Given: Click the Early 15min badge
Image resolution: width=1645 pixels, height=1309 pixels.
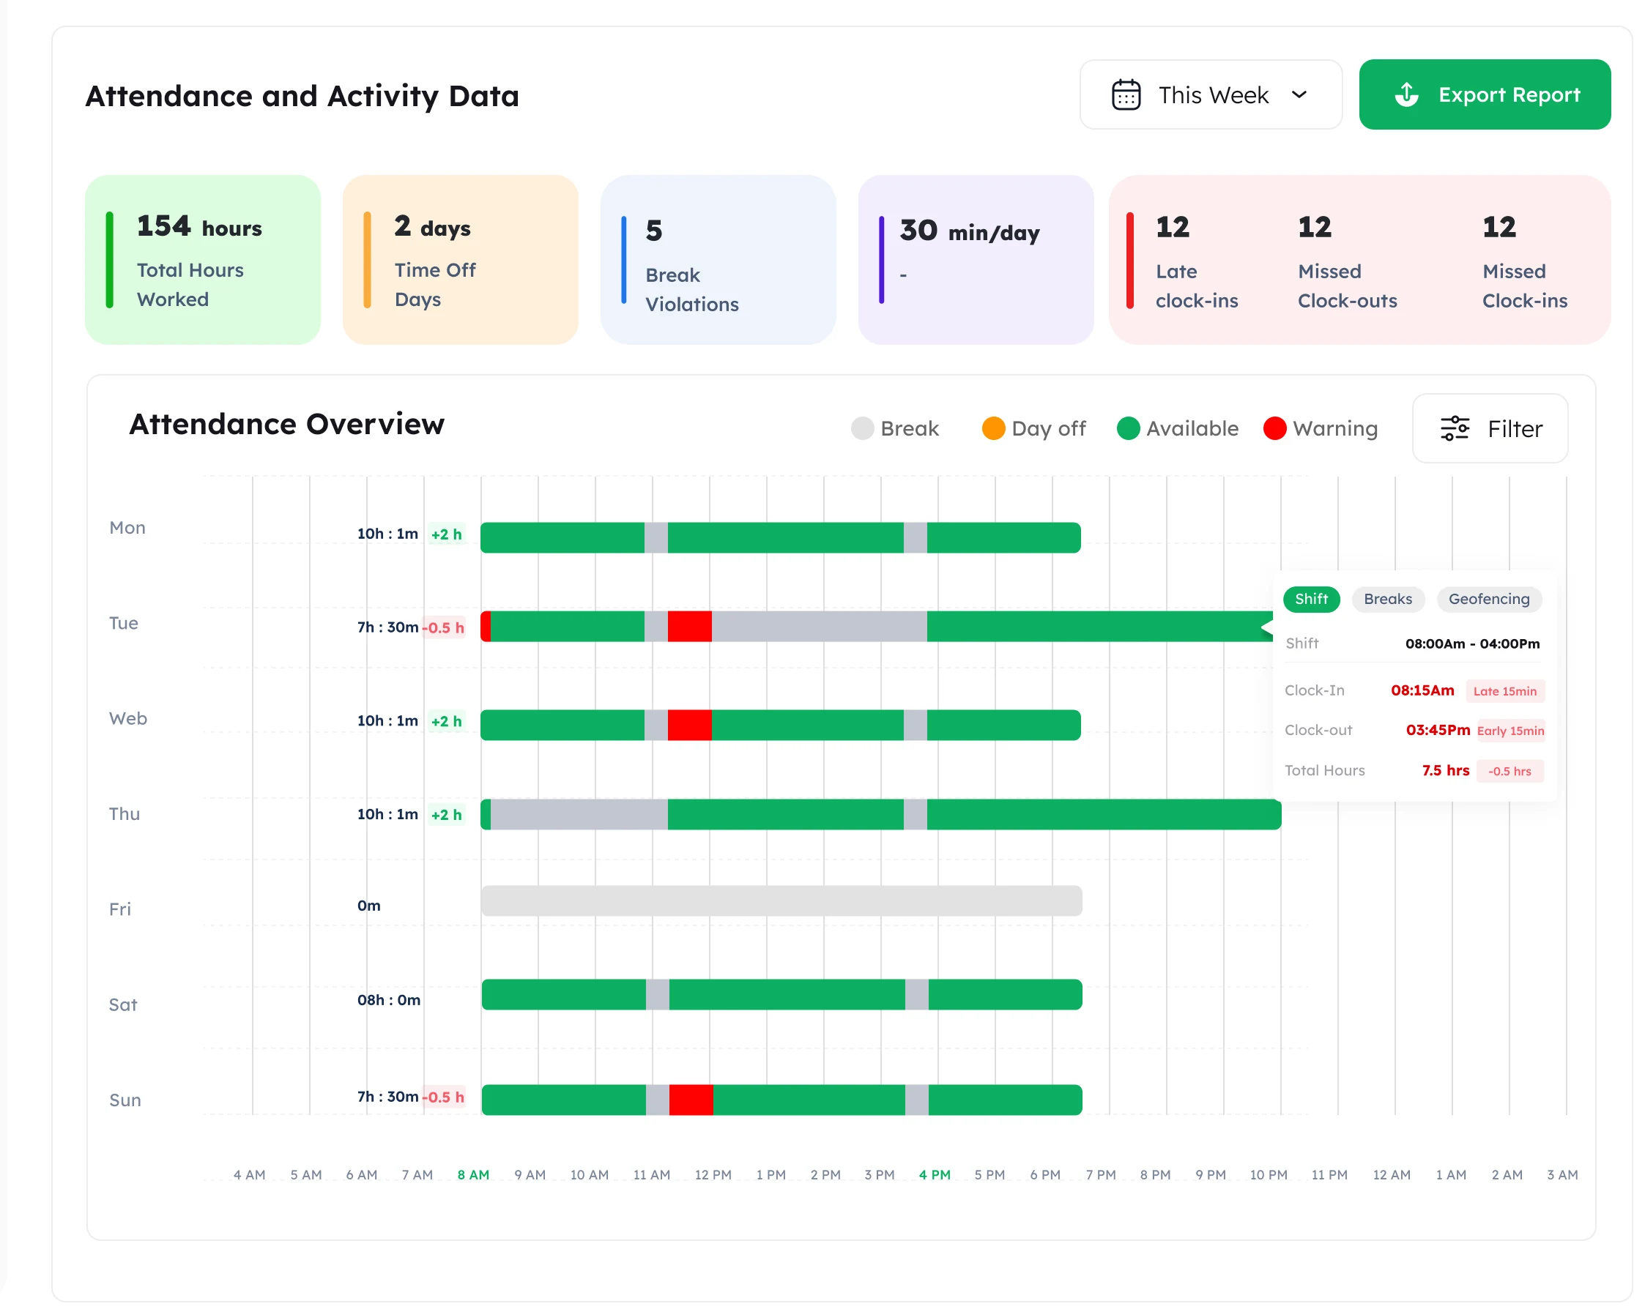Looking at the screenshot, I should click(1511, 731).
